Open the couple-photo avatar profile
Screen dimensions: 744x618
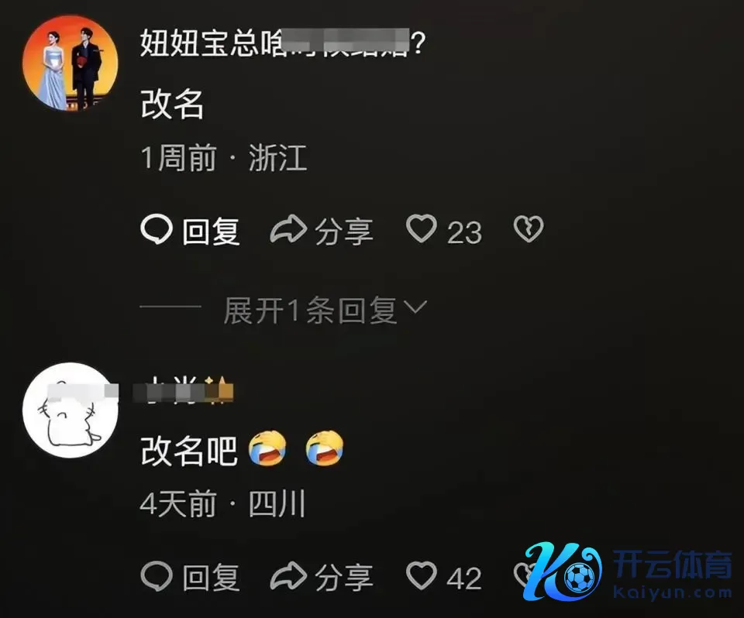[x=71, y=63]
